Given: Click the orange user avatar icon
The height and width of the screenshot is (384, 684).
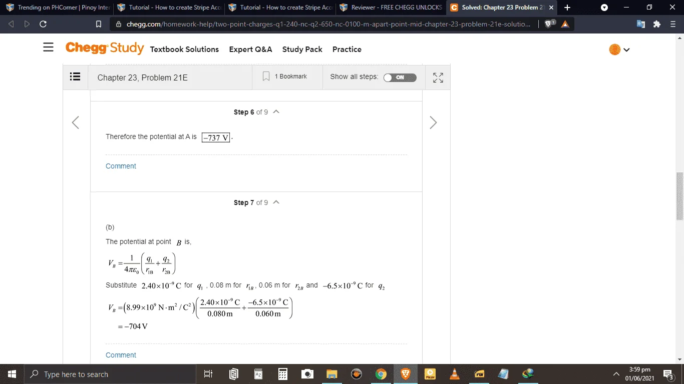Looking at the screenshot, I should pos(614,49).
